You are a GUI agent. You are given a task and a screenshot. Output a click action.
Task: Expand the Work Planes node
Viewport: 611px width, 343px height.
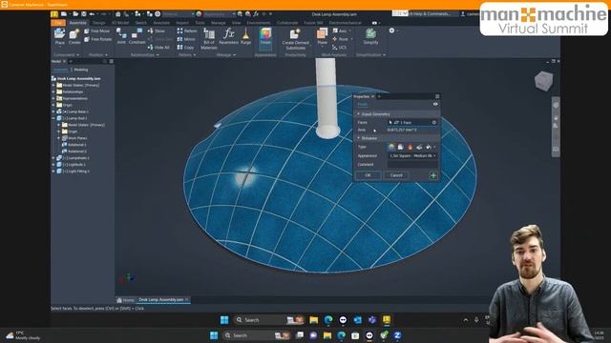tap(59, 138)
